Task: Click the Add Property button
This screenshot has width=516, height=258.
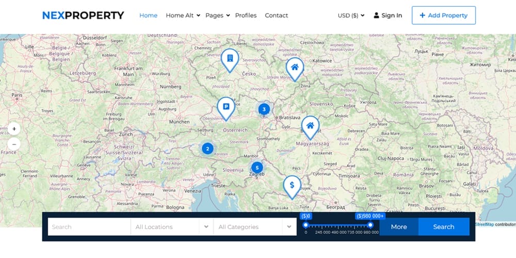Action: tap(443, 15)
